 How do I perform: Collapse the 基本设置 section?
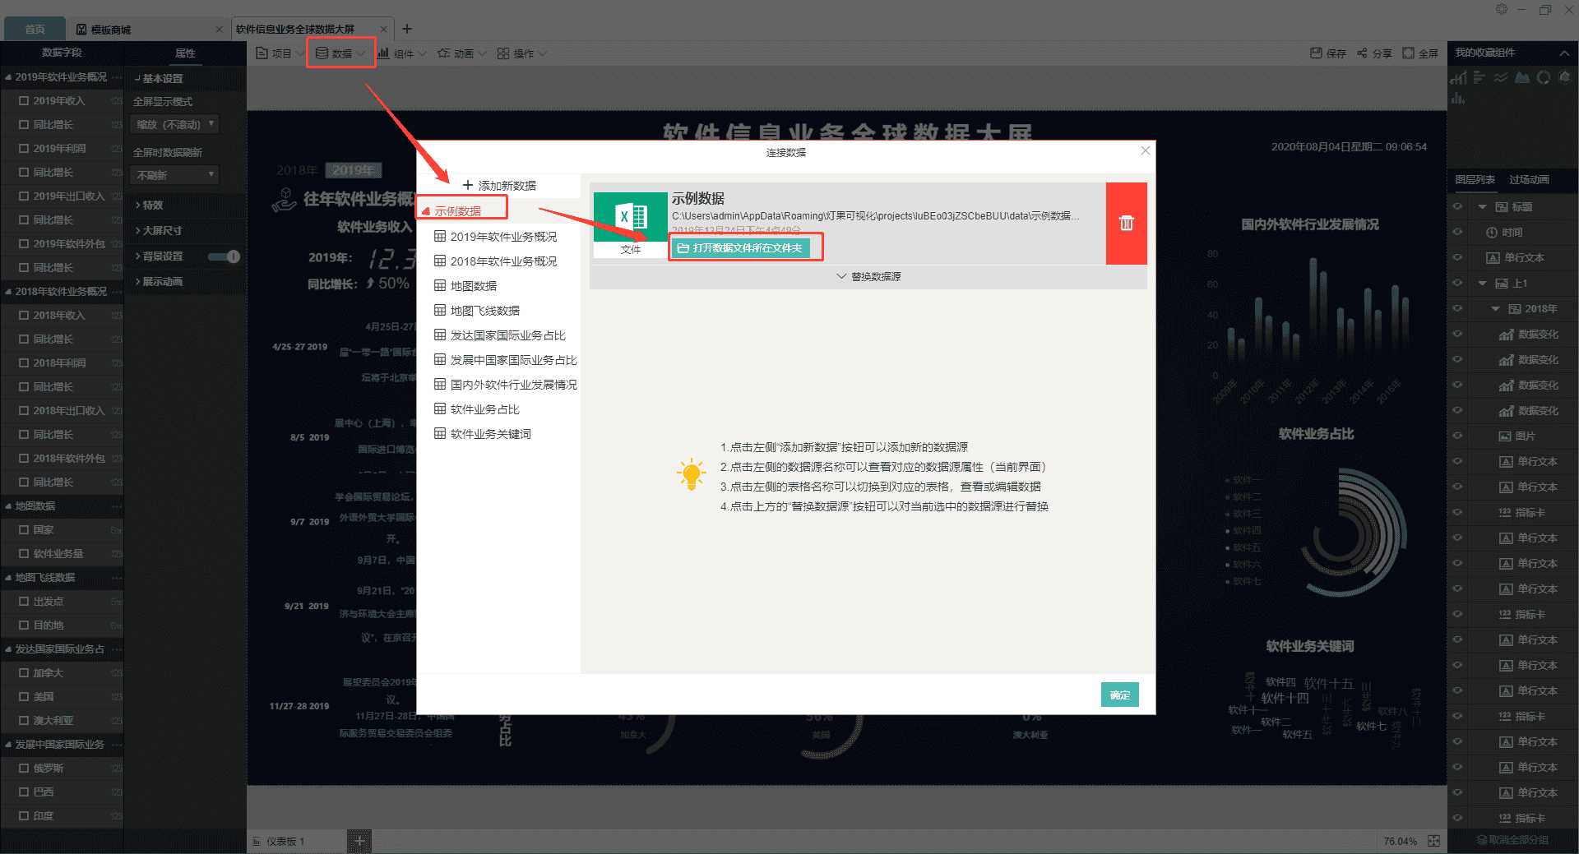pyautogui.click(x=158, y=79)
